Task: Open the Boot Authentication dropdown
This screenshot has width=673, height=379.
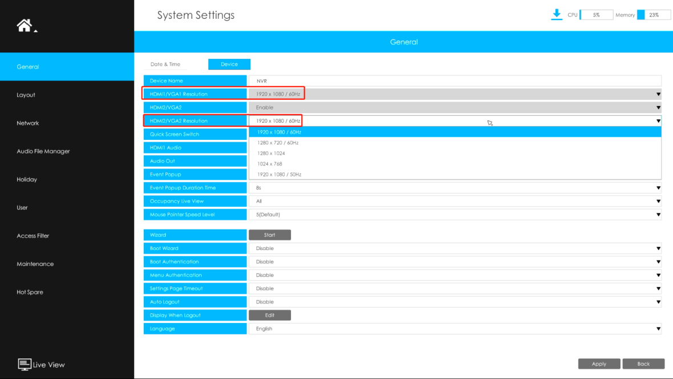Action: pyautogui.click(x=455, y=261)
